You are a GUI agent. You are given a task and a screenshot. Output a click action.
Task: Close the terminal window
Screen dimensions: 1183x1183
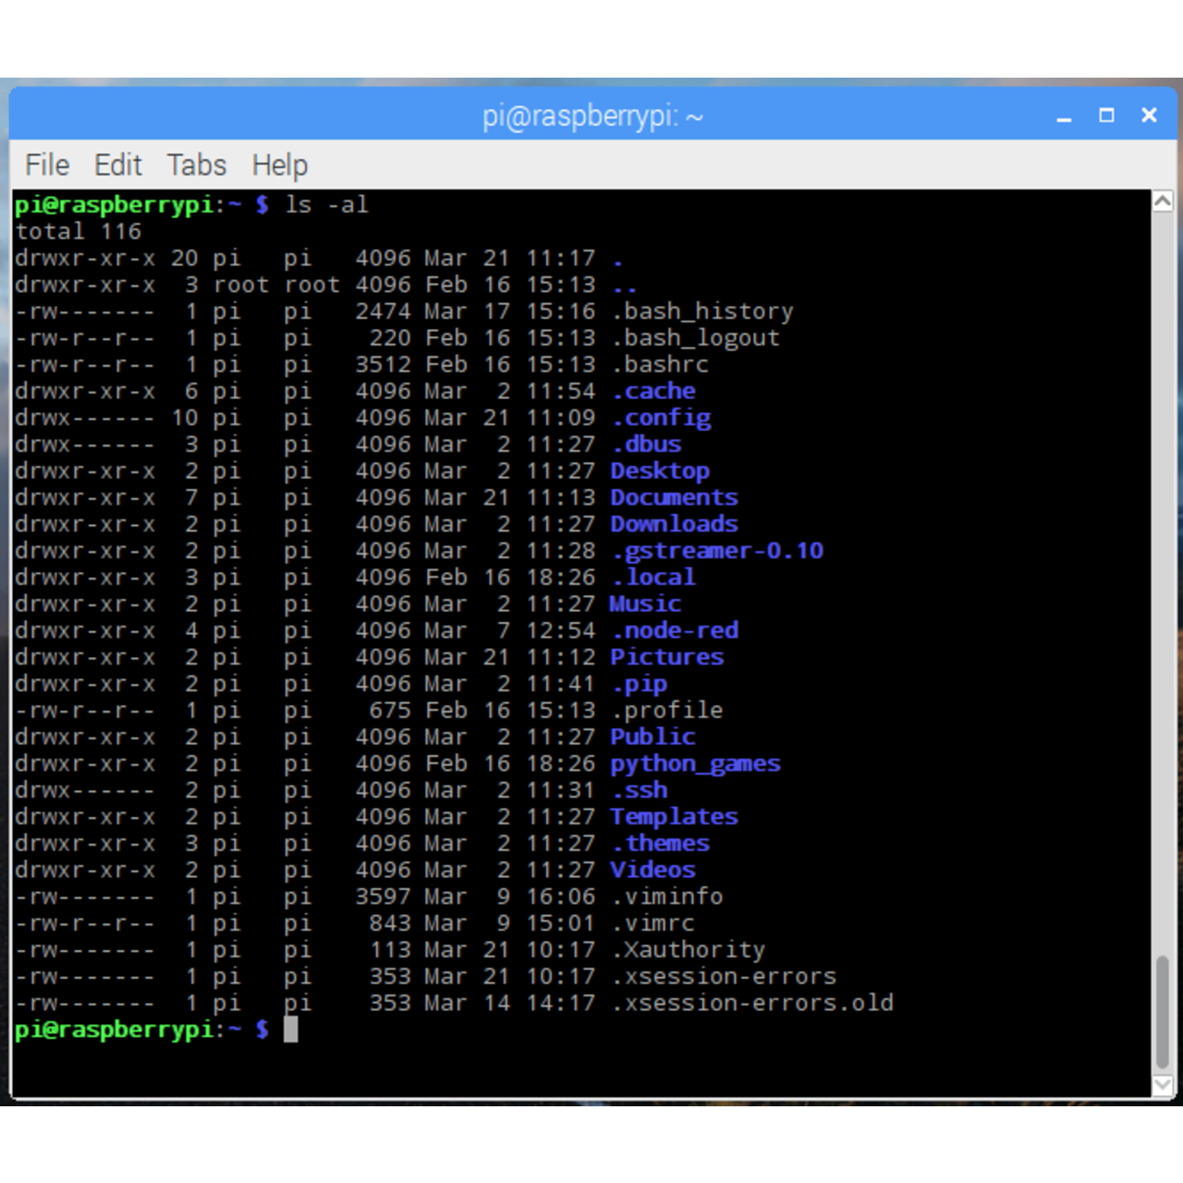click(1149, 116)
